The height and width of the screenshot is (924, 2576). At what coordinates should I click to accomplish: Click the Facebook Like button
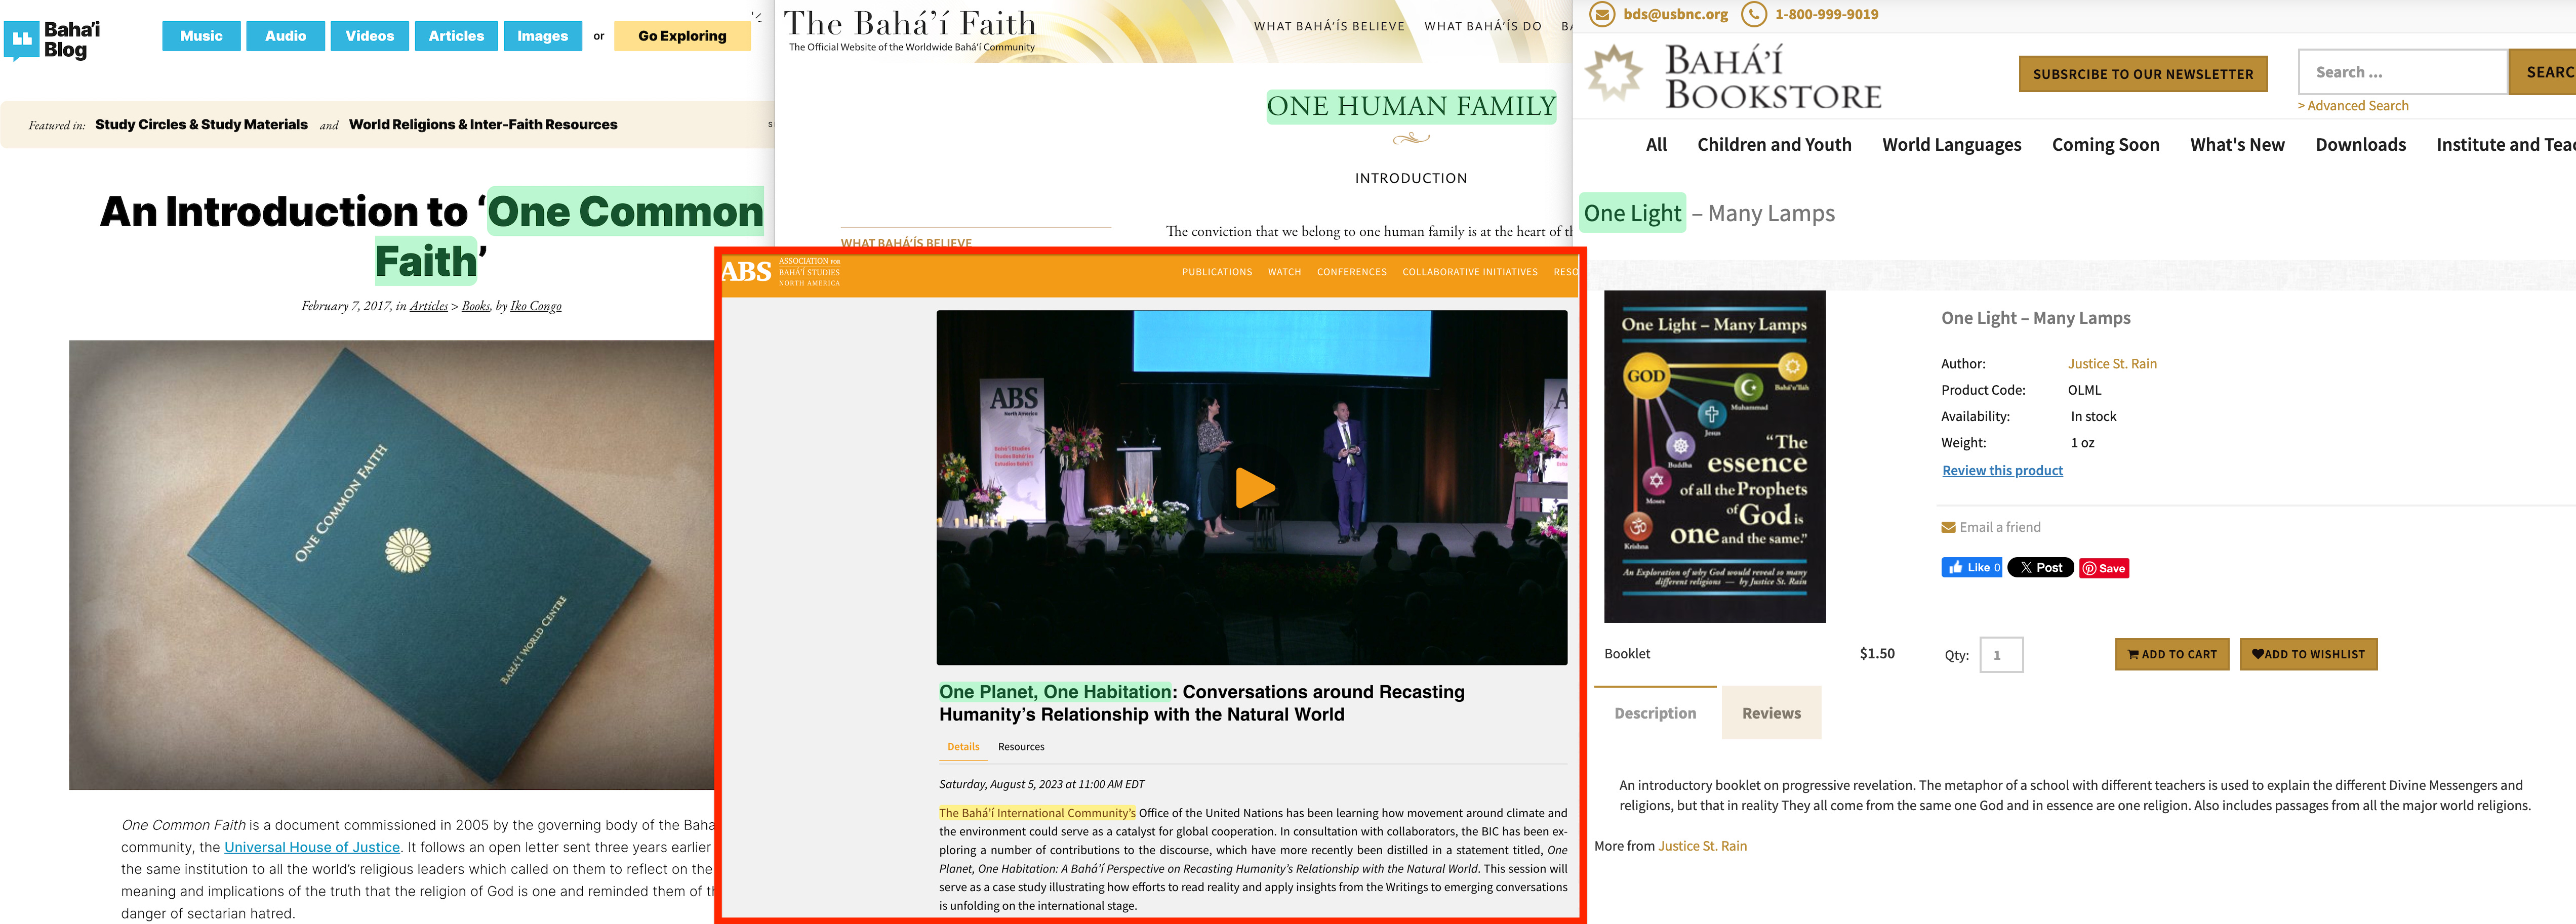(x=1971, y=568)
